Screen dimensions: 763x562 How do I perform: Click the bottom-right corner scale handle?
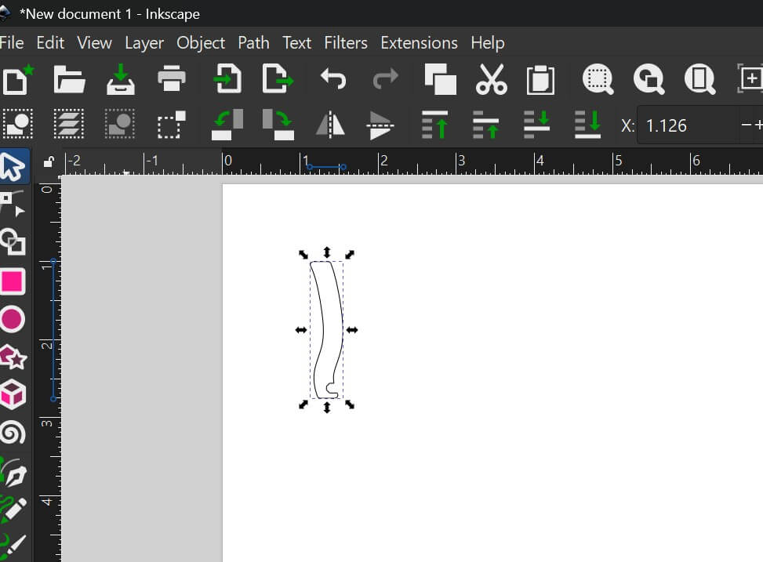350,404
